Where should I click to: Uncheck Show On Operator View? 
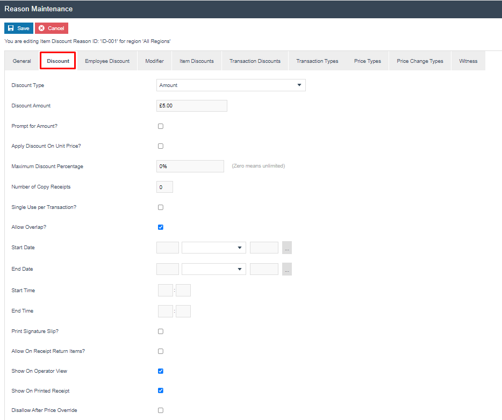pos(161,371)
